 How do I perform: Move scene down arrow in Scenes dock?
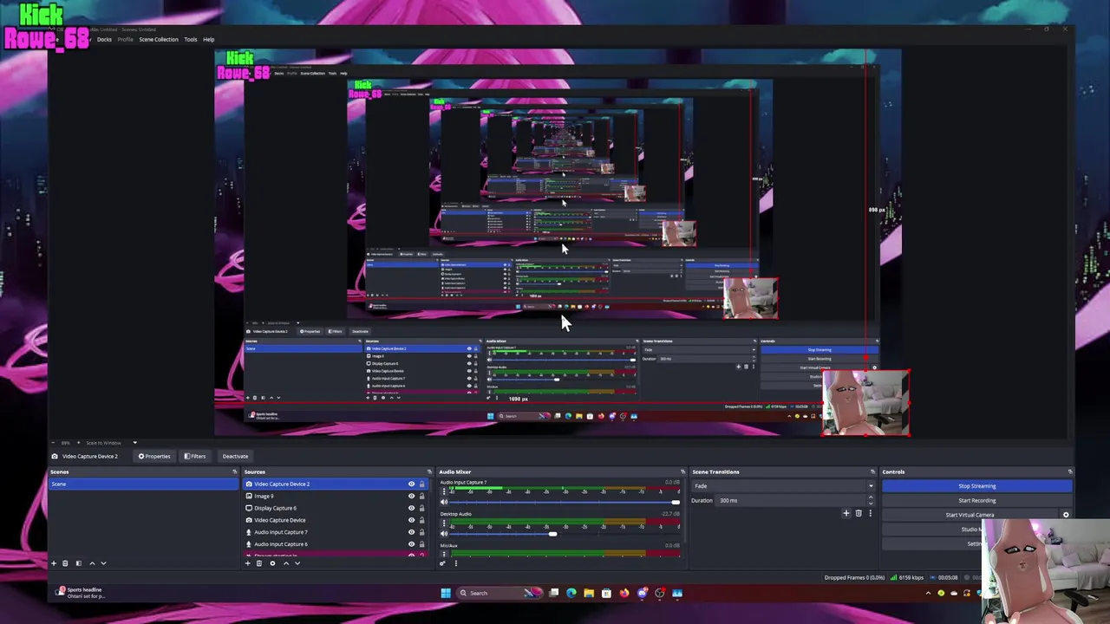103,563
